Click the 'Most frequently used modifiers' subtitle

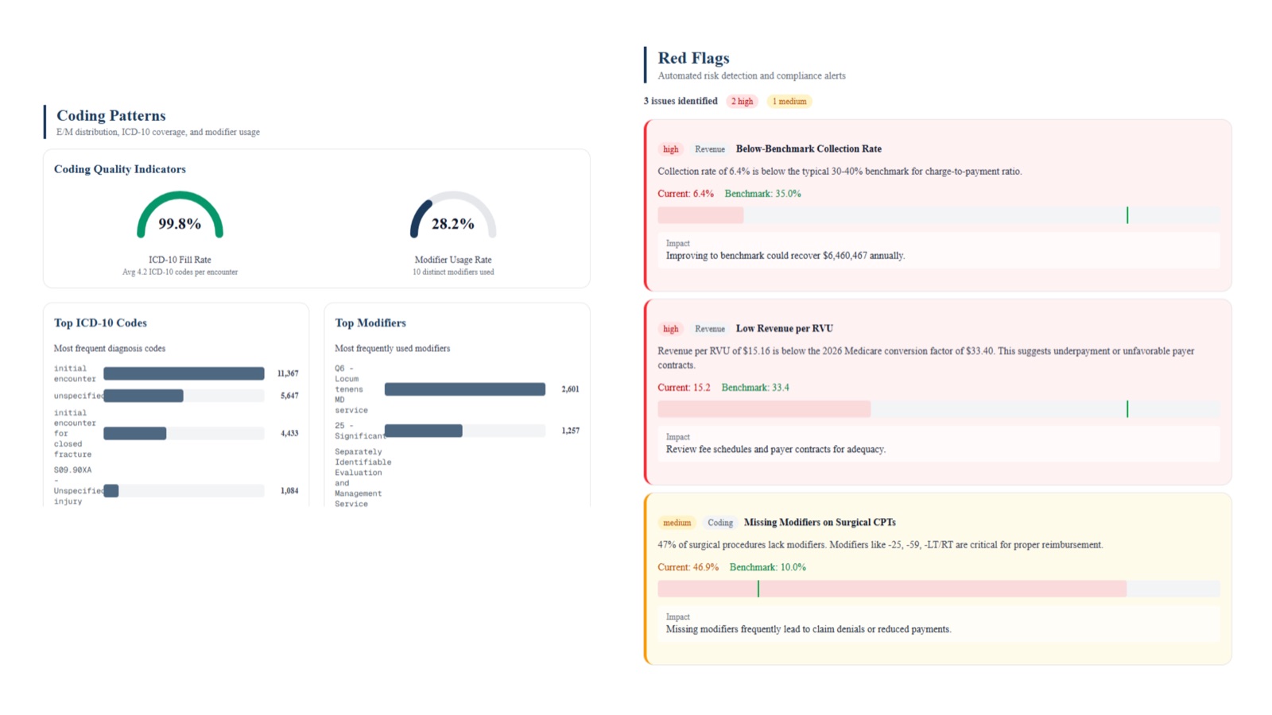[x=393, y=349]
